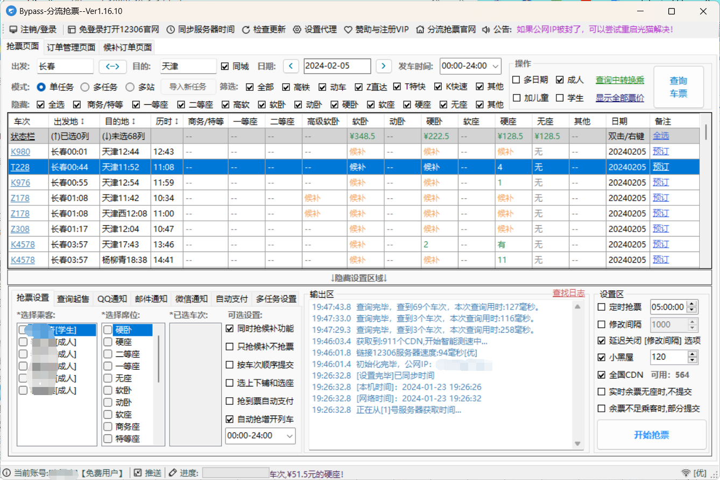Go to previous date arrow

(x=291, y=66)
